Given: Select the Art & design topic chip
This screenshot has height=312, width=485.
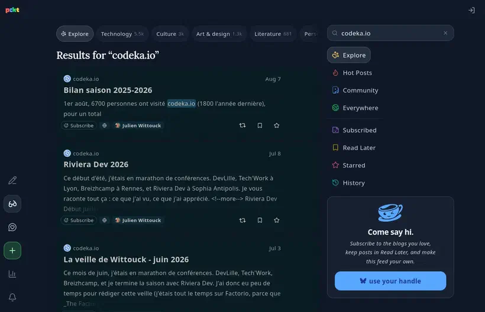Looking at the screenshot, I should coord(219,34).
